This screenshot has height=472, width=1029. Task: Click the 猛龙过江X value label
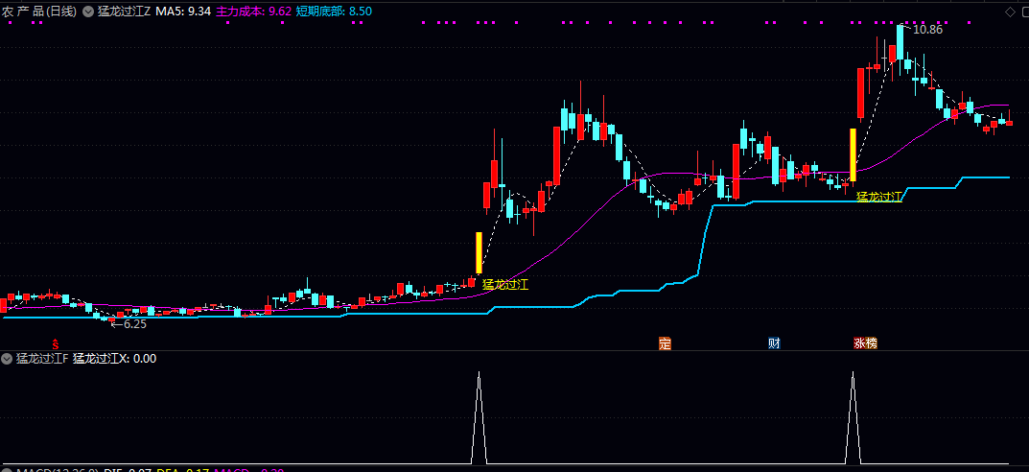(114, 359)
